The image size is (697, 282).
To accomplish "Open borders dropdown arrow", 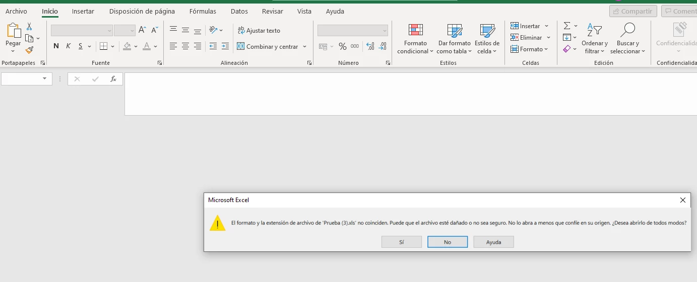I will coord(112,46).
